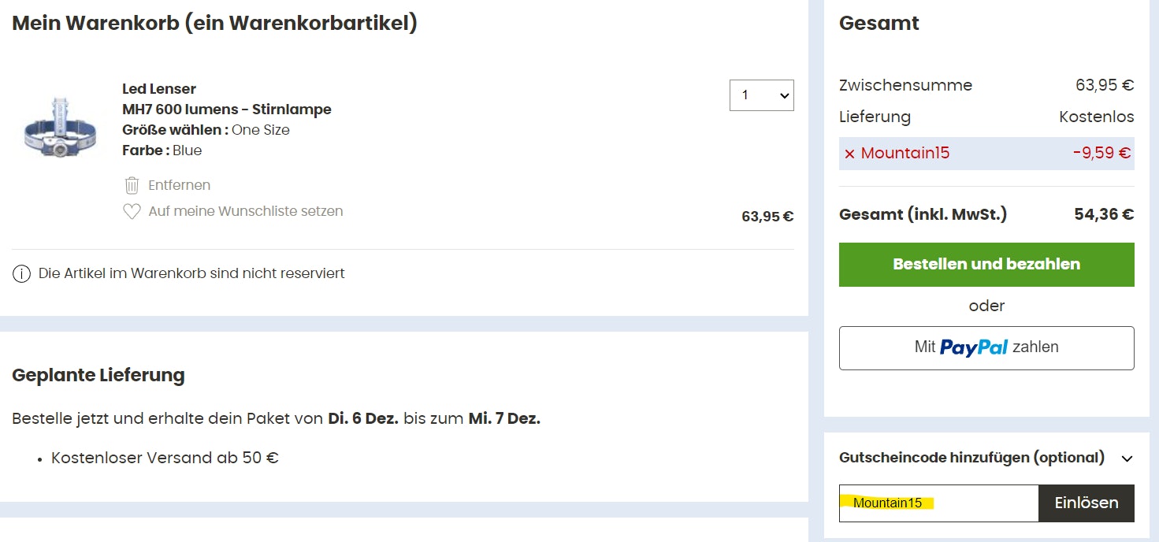Click the Kostenloser Versand ab 50 € bullet
Viewport: 1159px width, 542px height.
tap(165, 458)
